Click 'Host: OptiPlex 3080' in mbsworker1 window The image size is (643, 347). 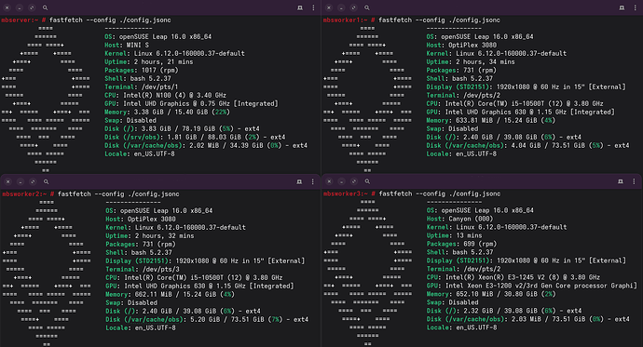click(461, 45)
